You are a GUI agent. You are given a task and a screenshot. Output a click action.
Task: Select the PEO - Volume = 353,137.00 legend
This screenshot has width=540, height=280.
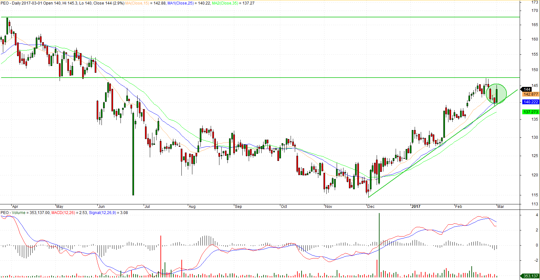[x=25, y=213]
